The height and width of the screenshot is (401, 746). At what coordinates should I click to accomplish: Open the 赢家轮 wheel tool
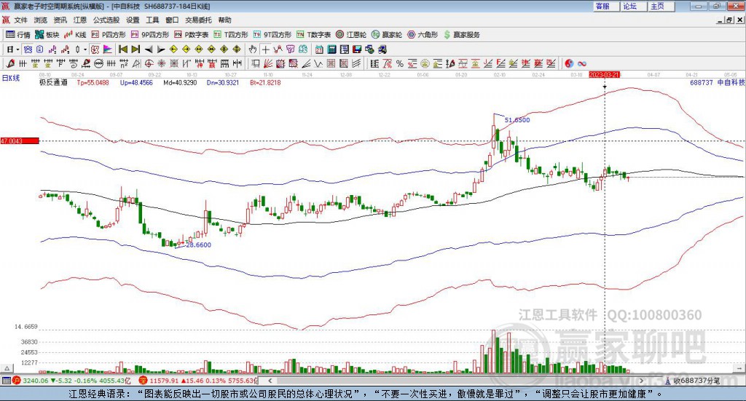coord(387,35)
